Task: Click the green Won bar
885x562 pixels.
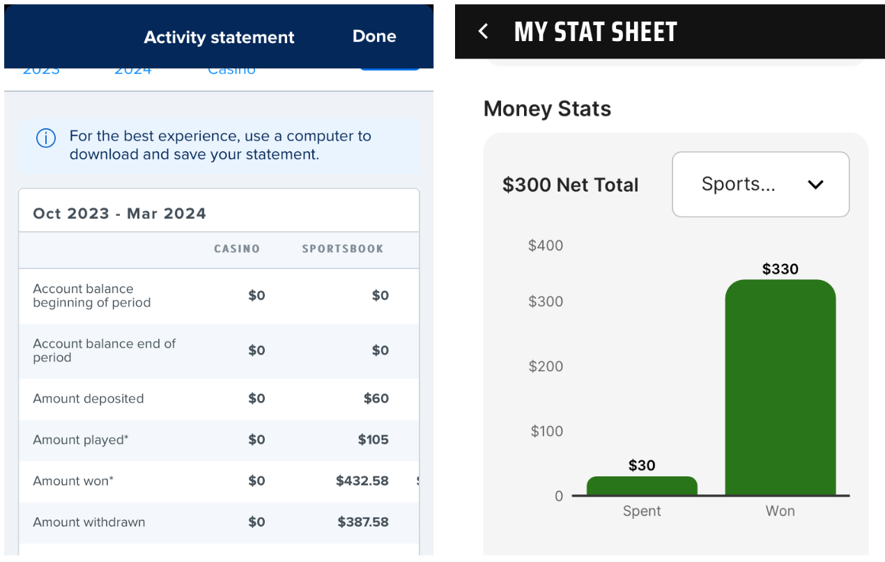Action: 780,388
